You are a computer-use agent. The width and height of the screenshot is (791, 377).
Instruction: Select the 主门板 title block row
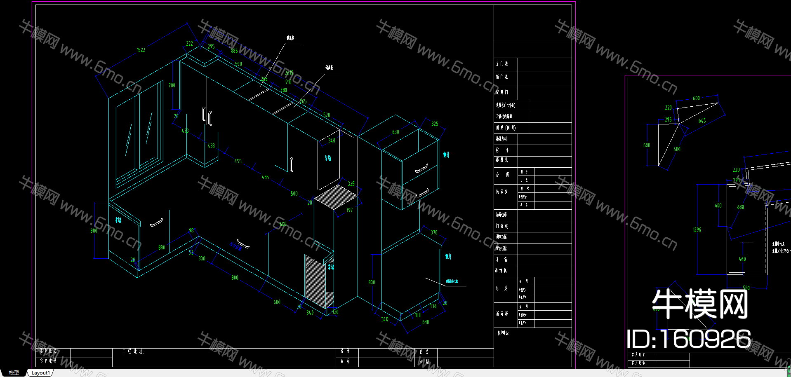(x=533, y=64)
